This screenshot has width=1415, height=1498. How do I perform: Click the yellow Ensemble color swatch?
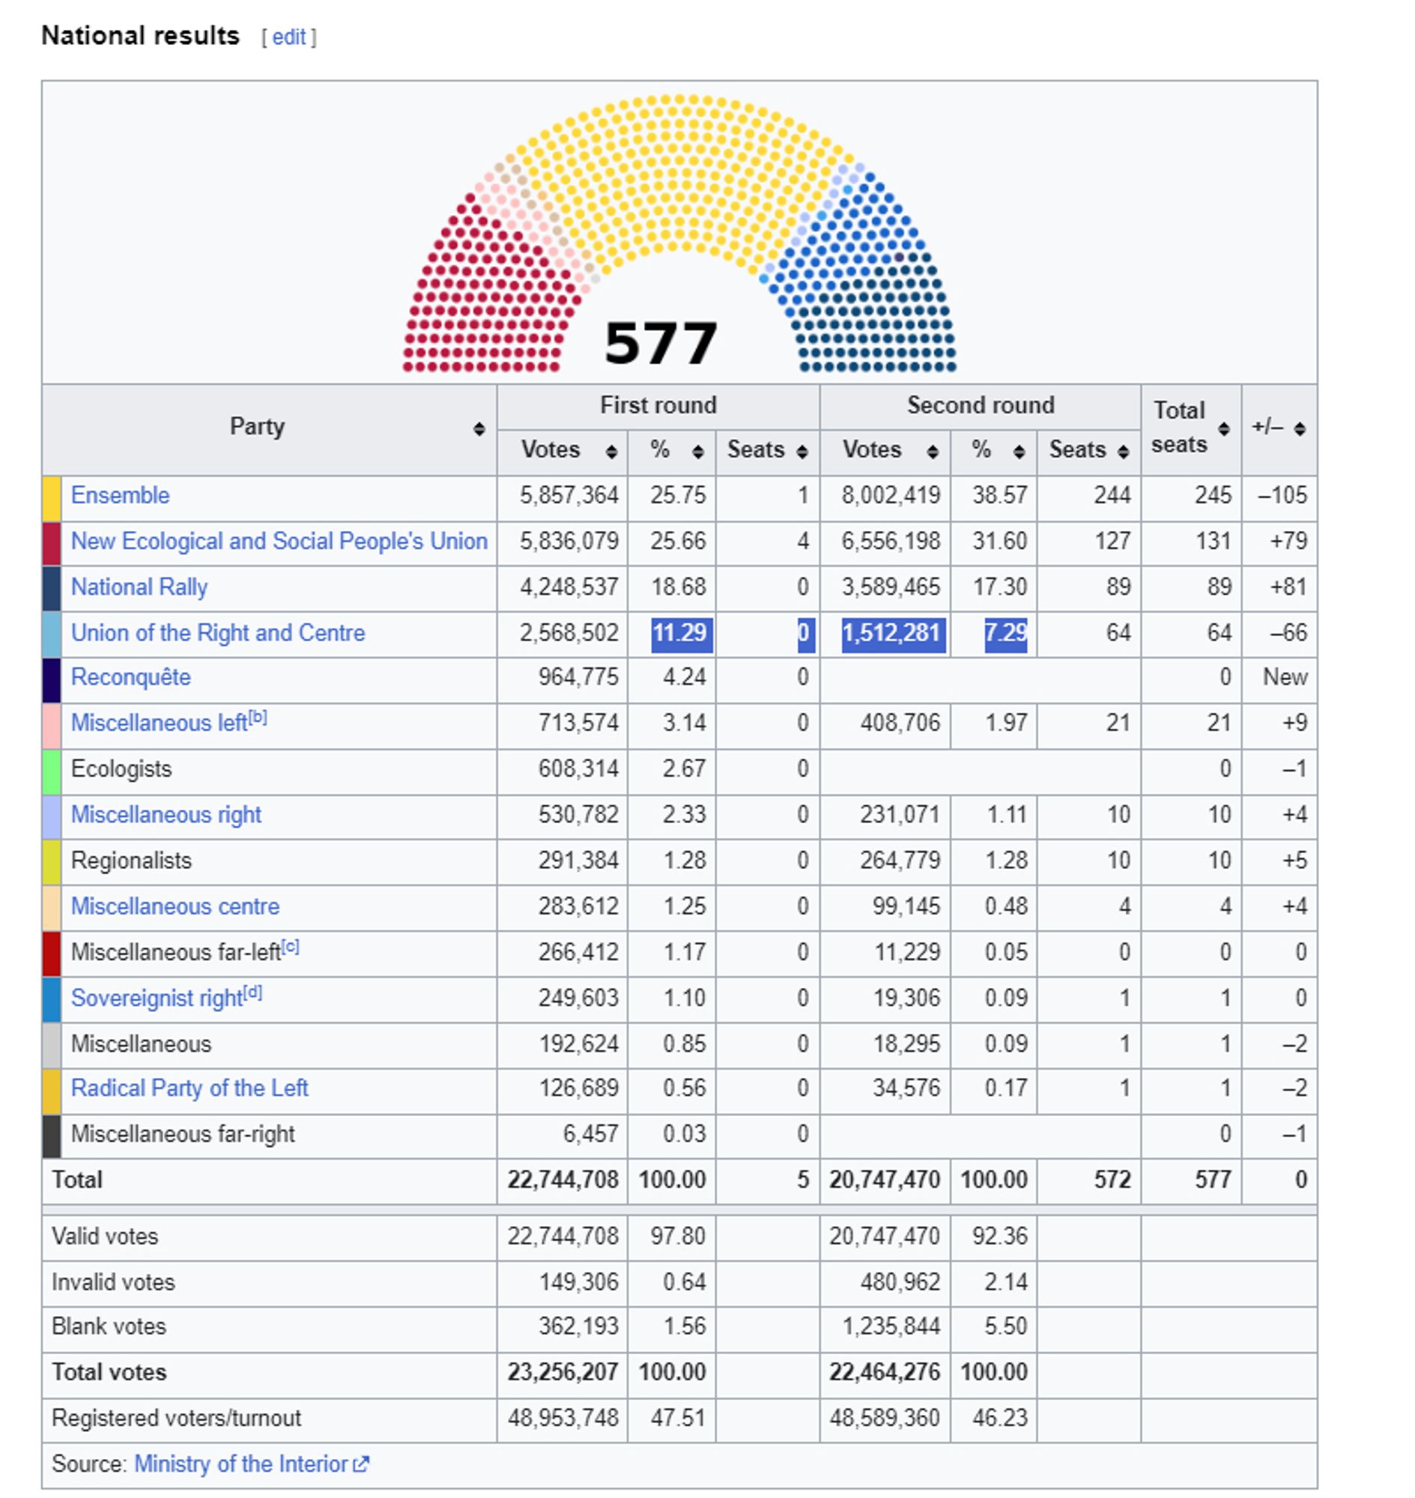click(x=51, y=499)
